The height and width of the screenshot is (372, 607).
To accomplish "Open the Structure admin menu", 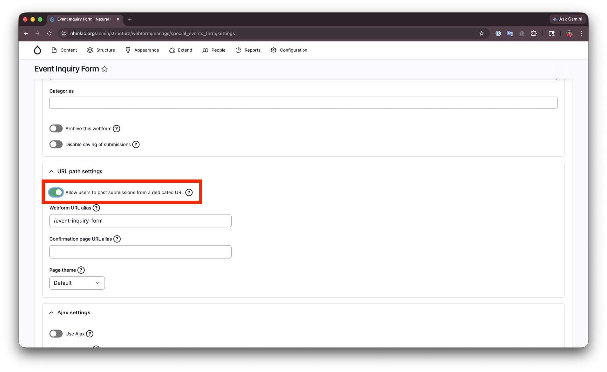I will click(x=101, y=50).
